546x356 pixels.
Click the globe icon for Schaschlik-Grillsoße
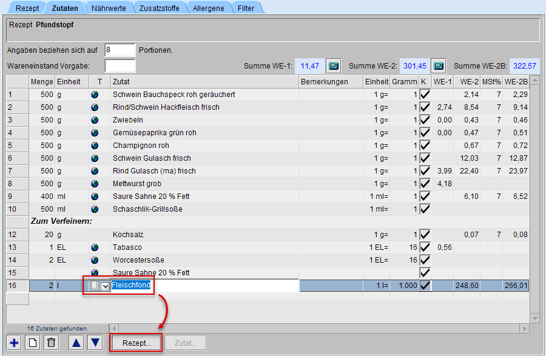[x=95, y=209]
